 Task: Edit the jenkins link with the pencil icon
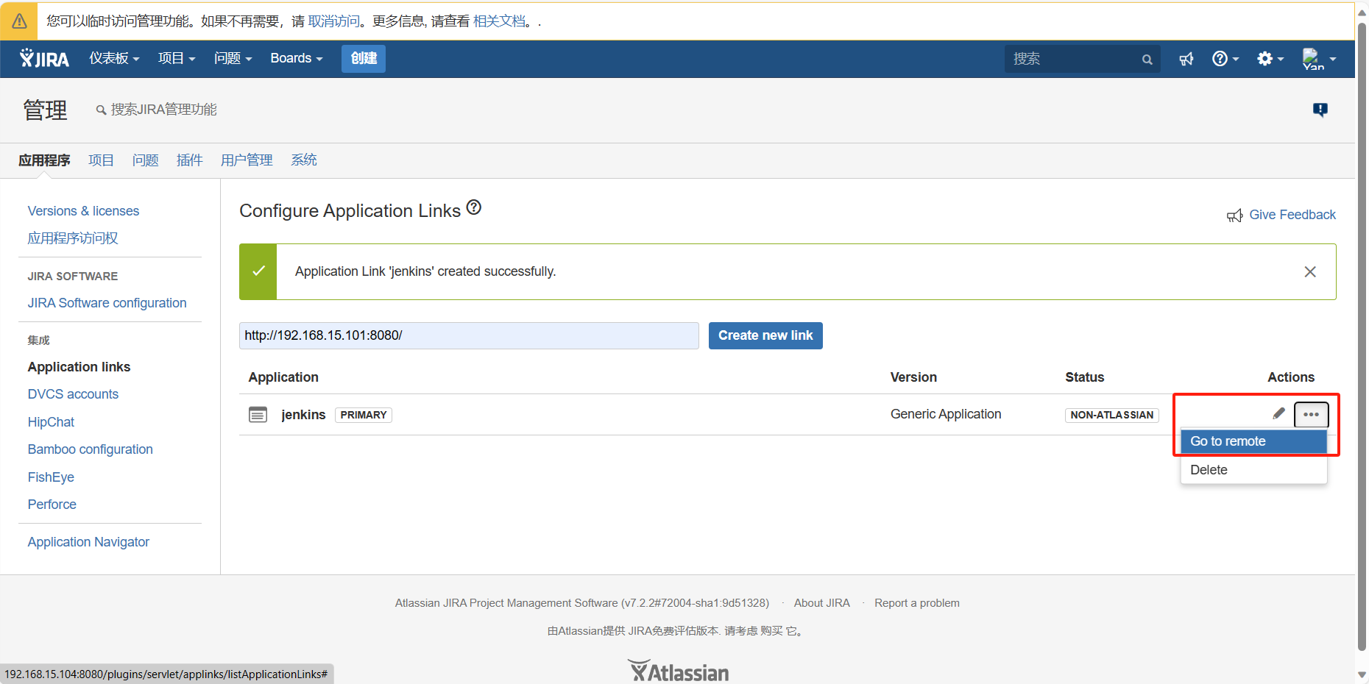1279,413
